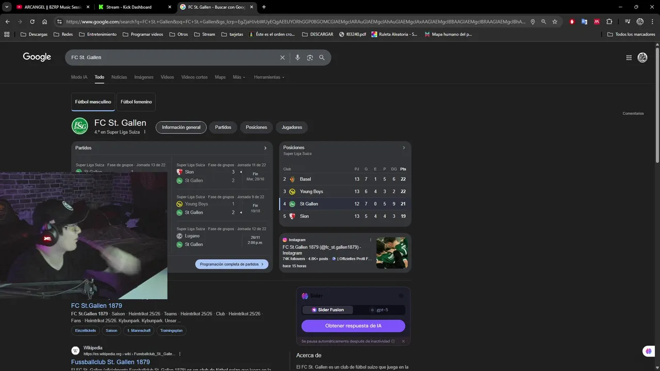Search by image with the Lens icon
The width and height of the screenshot is (660, 371).
coord(310,57)
